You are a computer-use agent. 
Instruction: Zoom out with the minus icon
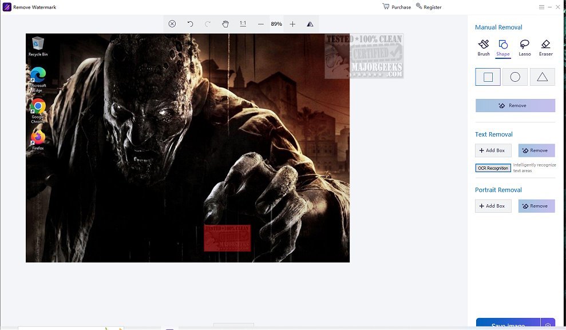coord(260,24)
